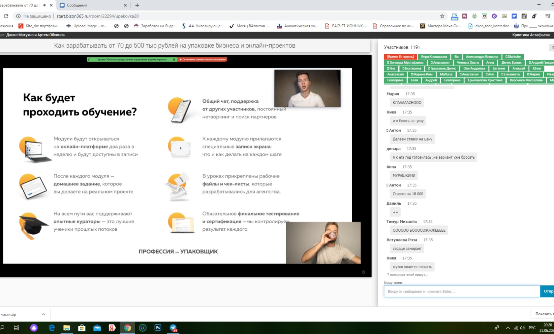
Task: Mute the webinar tab audio icon
Action: click(x=45, y=5)
